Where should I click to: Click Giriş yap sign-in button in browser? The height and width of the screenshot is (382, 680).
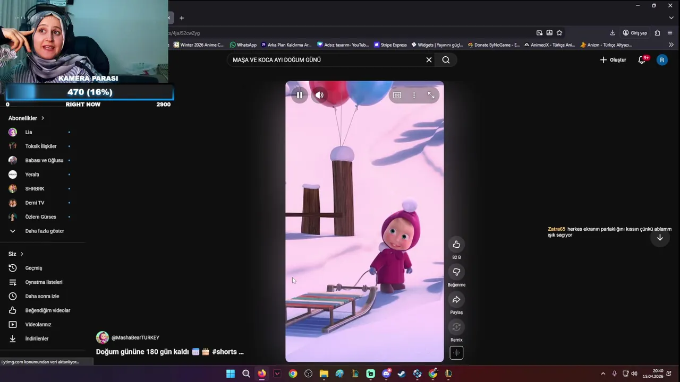(635, 33)
